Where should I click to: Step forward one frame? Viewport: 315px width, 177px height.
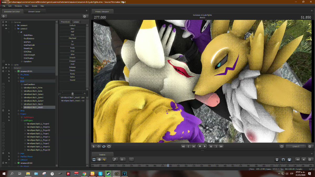tap(211, 147)
